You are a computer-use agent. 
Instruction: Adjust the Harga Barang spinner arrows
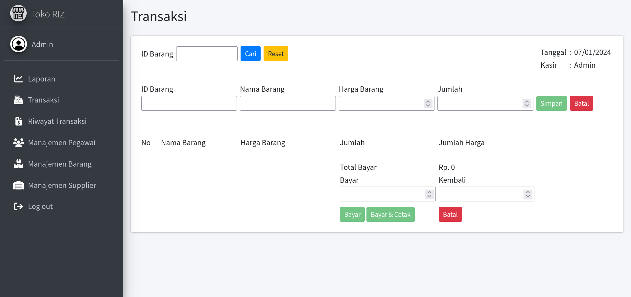(428, 103)
